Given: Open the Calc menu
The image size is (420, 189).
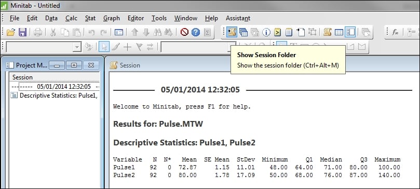Looking at the screenshot, I should coord(71,18).
